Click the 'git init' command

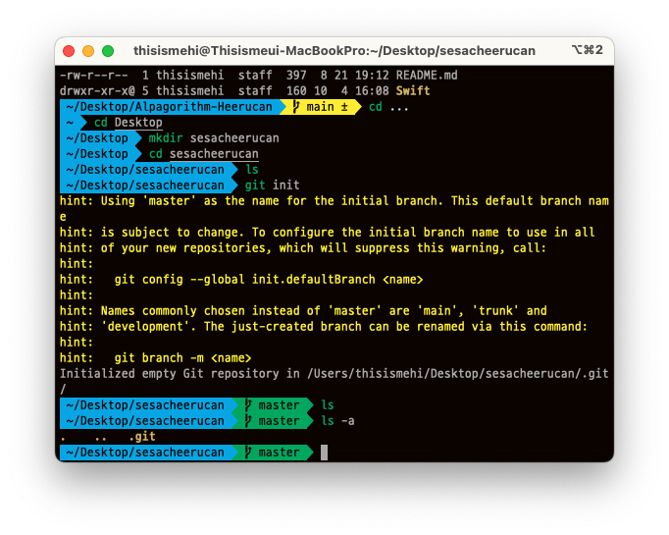pyautogui.click(x=272, y=186)
